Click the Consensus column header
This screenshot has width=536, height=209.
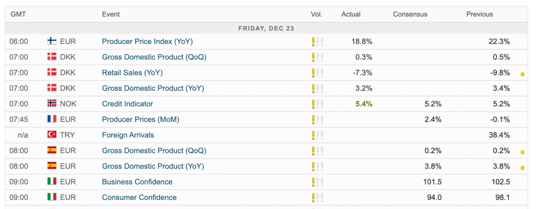(410, 14)
